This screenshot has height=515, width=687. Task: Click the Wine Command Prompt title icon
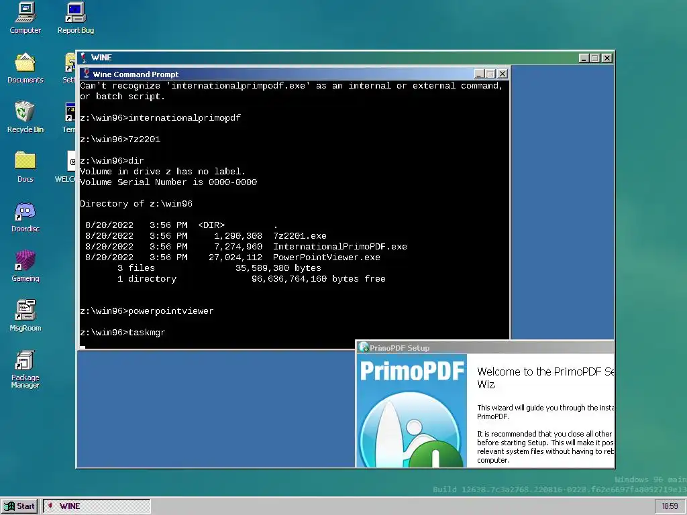tap(87, 74)
